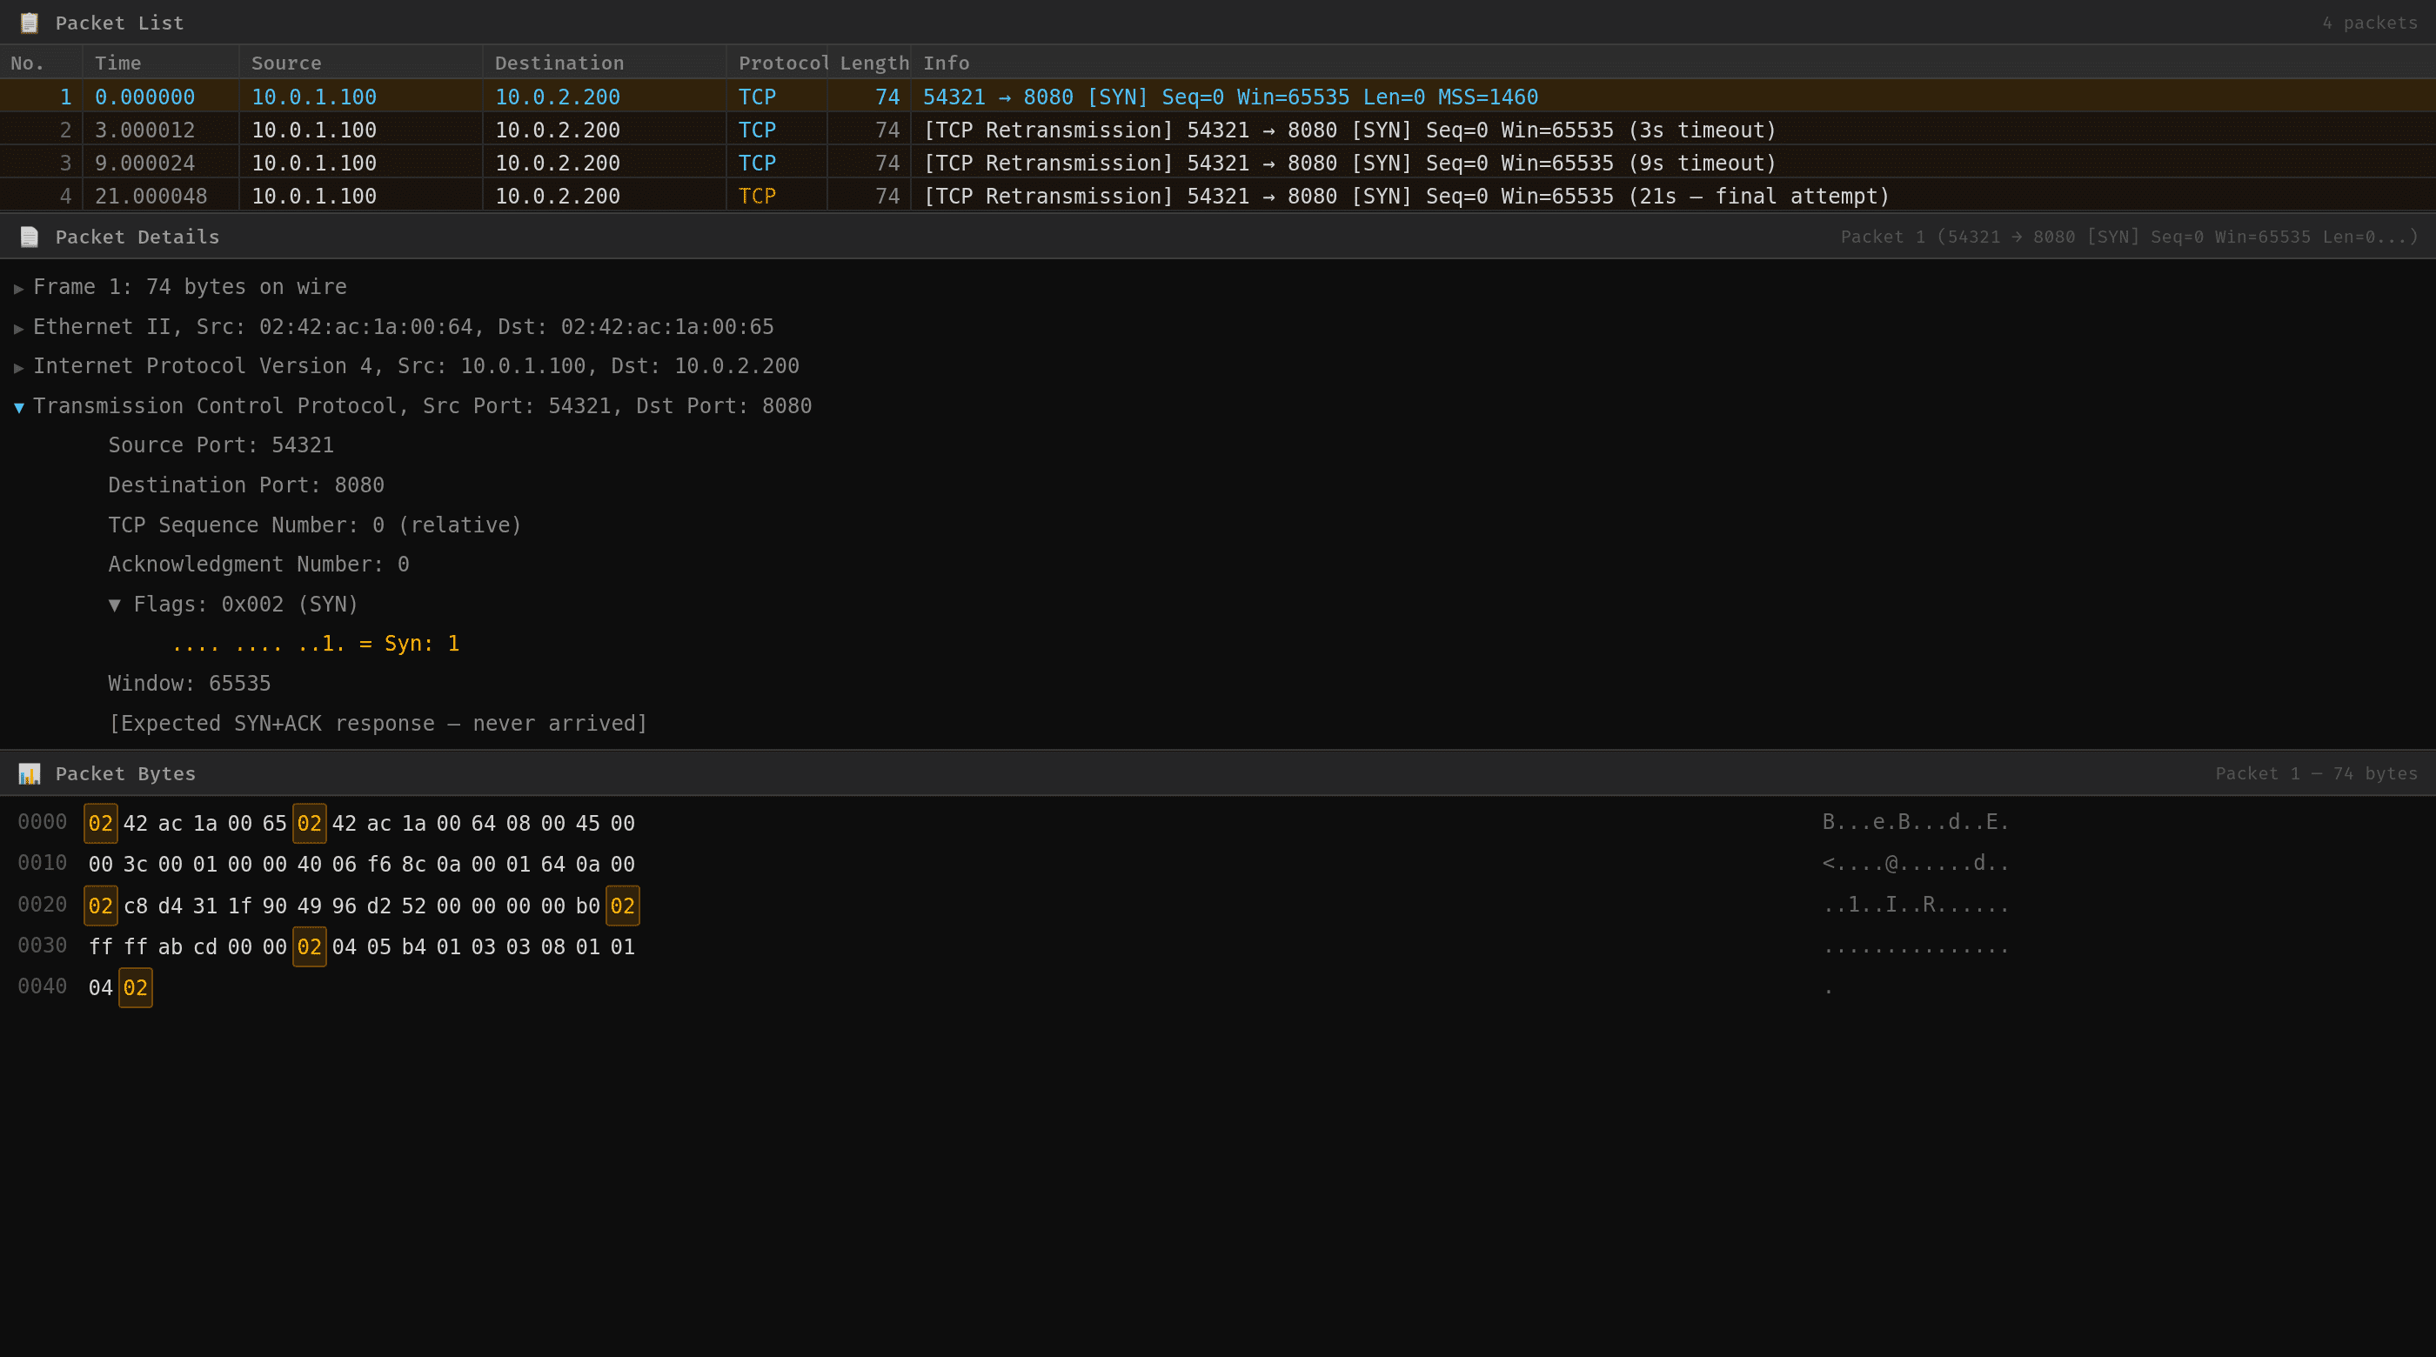Click ASCII text <....@......d..

coord(1916,864)
